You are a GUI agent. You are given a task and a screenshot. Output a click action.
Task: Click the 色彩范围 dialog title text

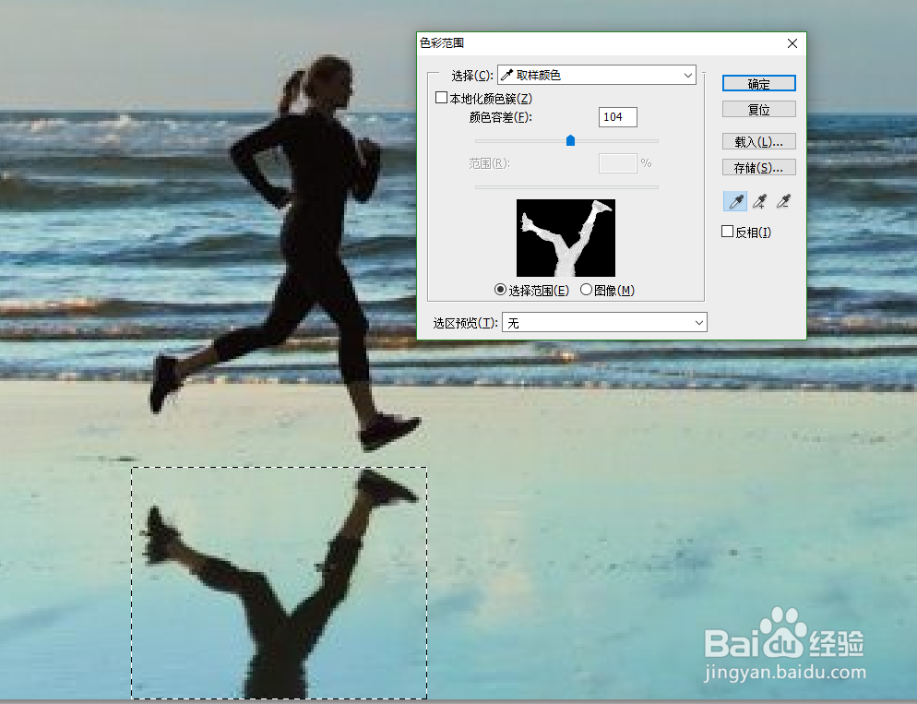(x=442, y=42)
